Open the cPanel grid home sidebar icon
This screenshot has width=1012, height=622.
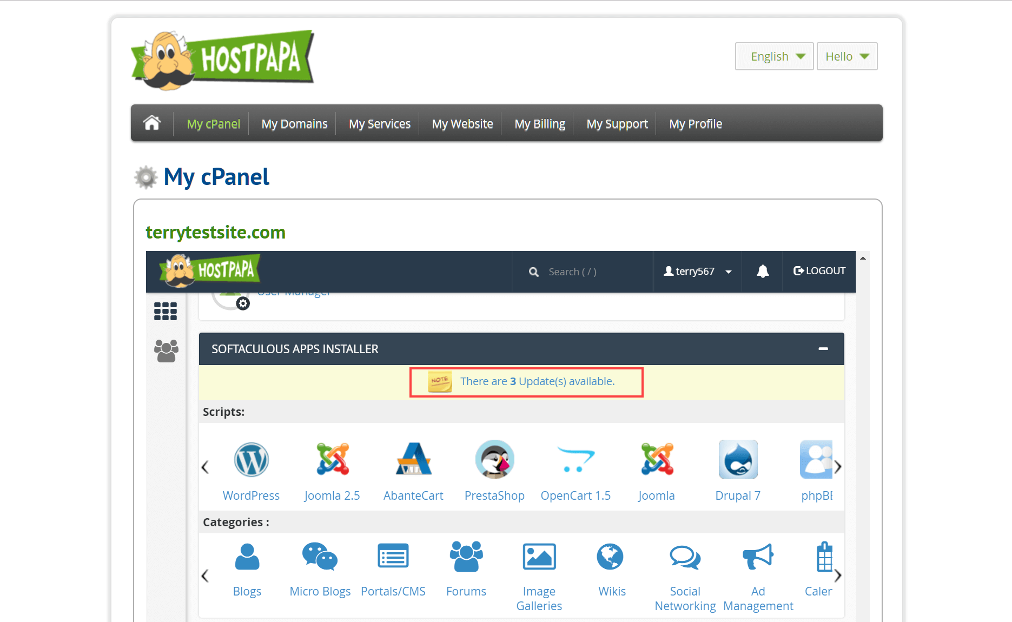[166, 311]
